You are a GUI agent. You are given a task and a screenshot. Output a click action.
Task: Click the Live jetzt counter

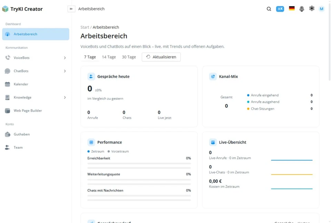point(164,115)
